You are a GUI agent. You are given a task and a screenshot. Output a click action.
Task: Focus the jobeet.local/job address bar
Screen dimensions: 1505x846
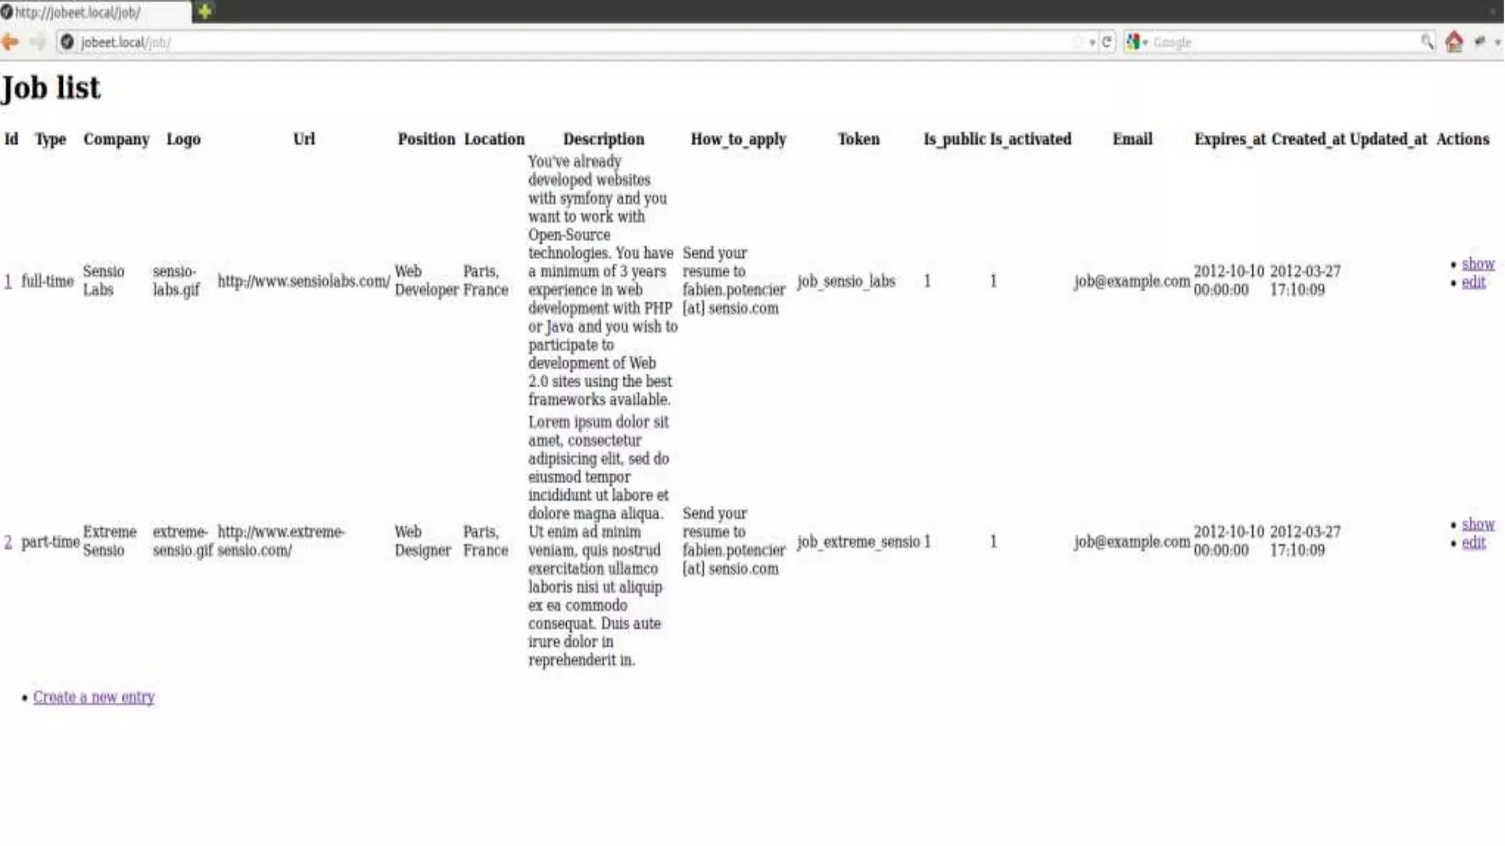(573, 42)
